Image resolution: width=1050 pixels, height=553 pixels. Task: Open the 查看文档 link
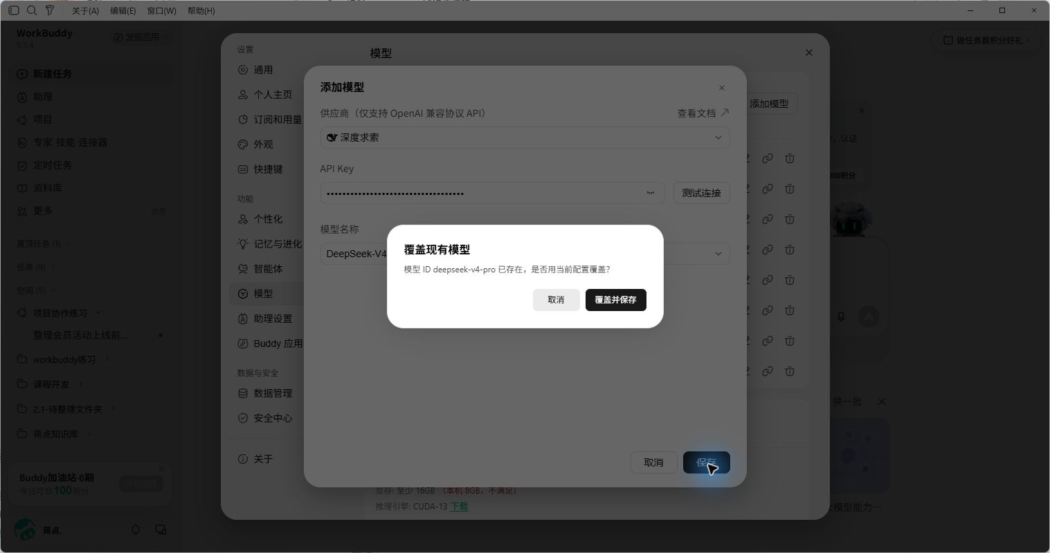[x=703, y=113]
